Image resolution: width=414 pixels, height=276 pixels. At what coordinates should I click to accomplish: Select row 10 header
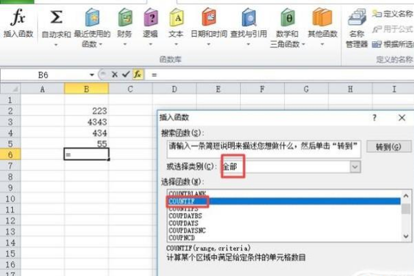point(10,199)
